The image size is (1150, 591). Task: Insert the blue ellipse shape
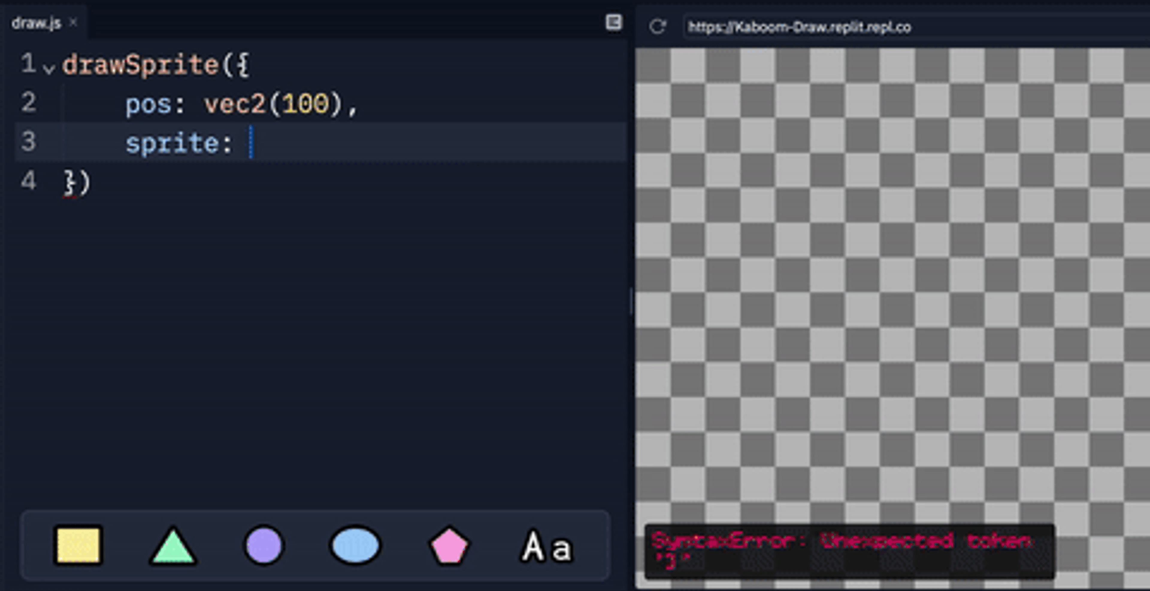coord(355,546)
